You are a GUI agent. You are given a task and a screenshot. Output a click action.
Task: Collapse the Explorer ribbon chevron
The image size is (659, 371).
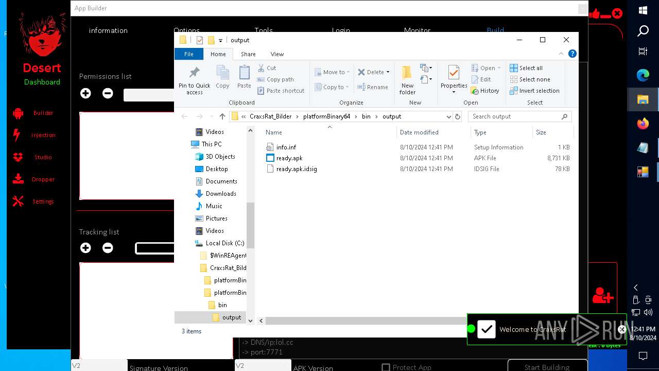[x=561, y=54]
